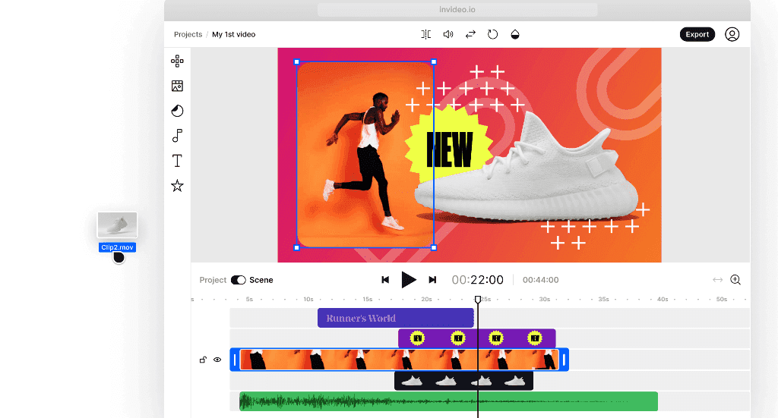Select the stickers icon in sidebar

click(177, 111)
